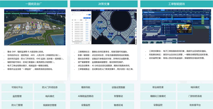Click the 设备运营数据 tag
Screen dimensions: 213x109
tap(118, 87)
